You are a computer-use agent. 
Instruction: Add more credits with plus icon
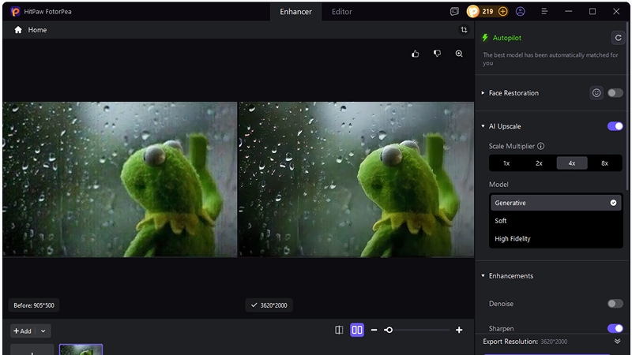point(502,12)
